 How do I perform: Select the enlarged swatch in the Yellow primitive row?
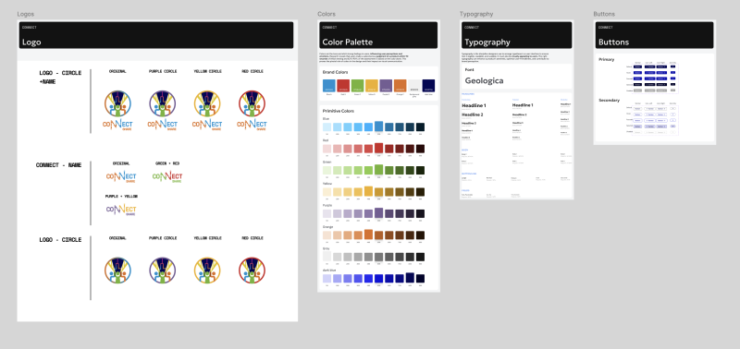pos(368,191)
